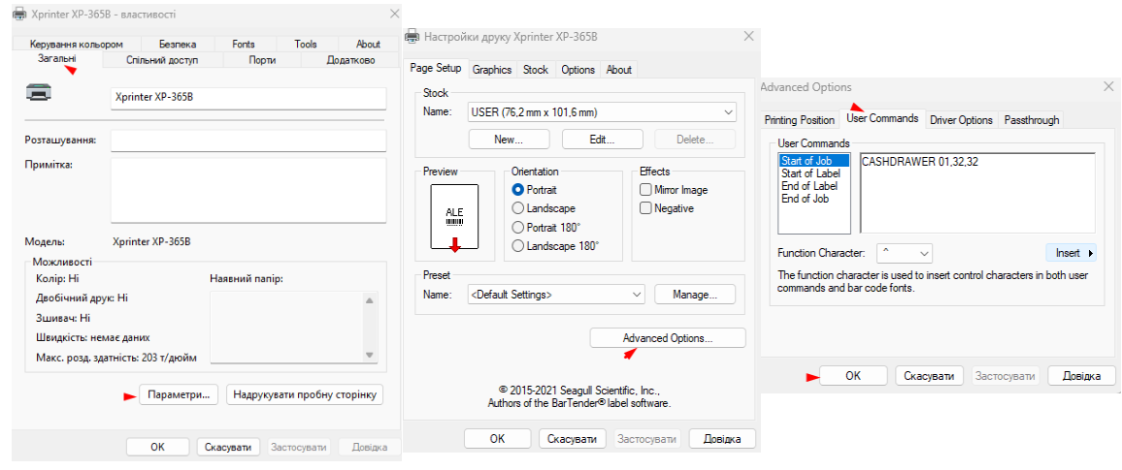The image size is (1122, 470).
Task: Select Landscape orientation
Action: [x=517, y=208]
